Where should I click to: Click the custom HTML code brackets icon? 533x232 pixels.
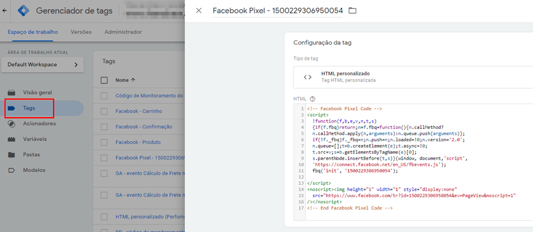tap(308, 77)
